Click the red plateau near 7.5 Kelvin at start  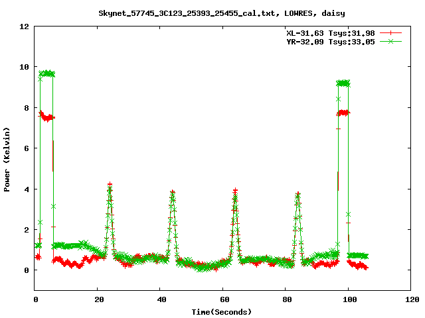pyautogui.click(x=46, y=117)
